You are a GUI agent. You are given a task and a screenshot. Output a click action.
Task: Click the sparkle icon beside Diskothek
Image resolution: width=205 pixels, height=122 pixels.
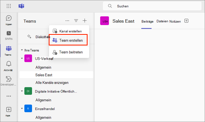(x=29, y=36)
